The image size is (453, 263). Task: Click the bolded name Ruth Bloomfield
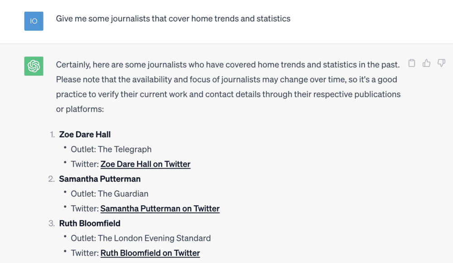89,223
